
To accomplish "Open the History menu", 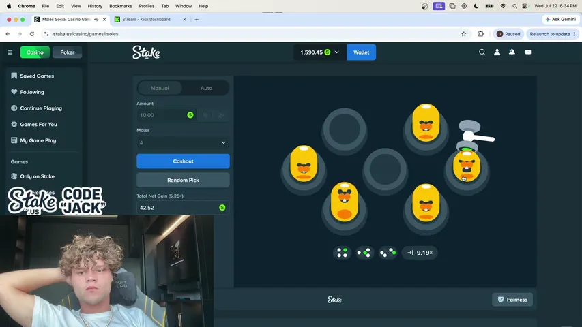I will (95, 6).
